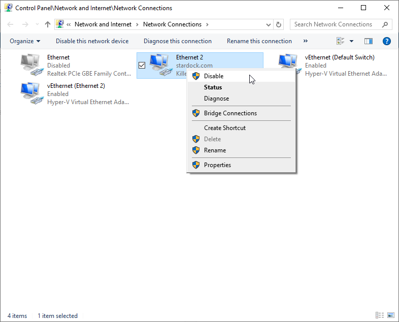
Task: Toggle the preview pane icon
Action: (x=369, y=41)
